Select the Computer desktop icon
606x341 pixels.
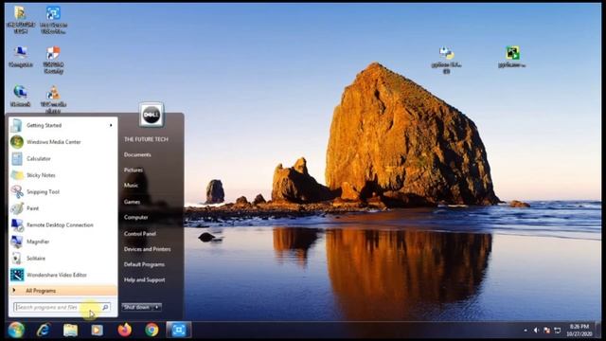pos(21,57)
